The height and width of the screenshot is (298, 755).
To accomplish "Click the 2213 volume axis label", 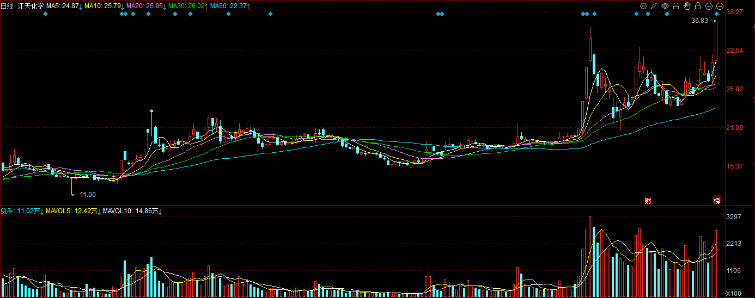I will (x=734, y=244).
